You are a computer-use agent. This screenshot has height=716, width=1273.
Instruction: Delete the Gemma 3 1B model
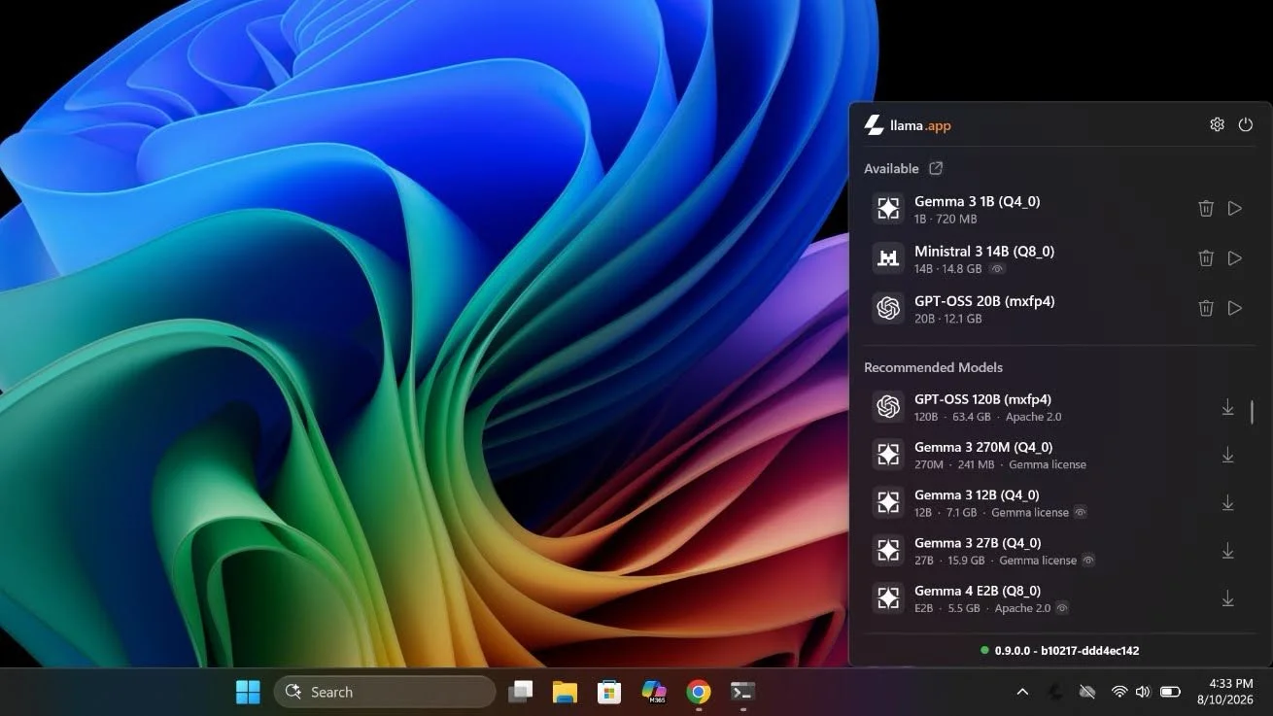1205,208
